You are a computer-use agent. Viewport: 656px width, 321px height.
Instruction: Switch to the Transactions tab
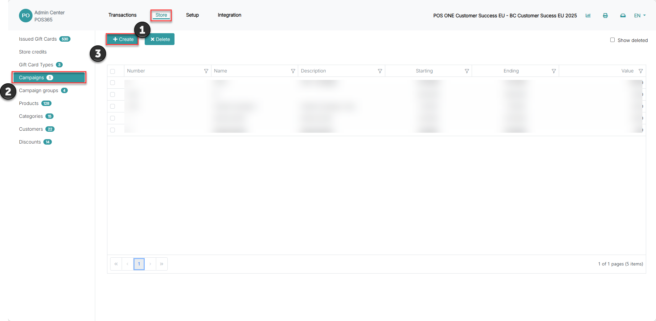pos(122,15)
